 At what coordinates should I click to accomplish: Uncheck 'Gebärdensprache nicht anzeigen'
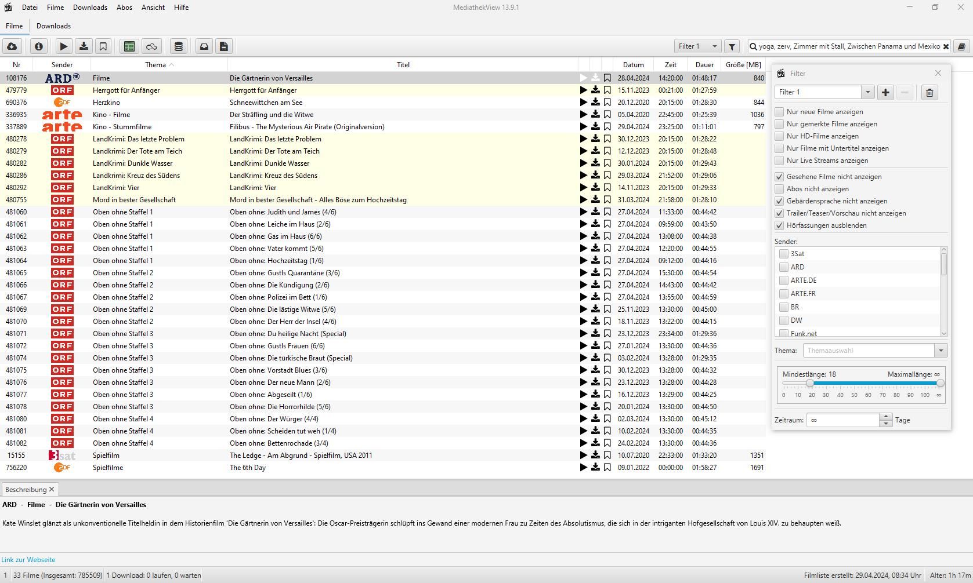click(x=779, y=201)
